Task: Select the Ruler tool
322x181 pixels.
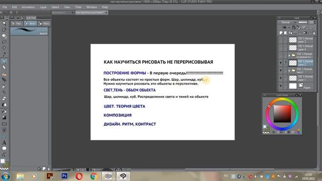Action: (x=4, y=136)
